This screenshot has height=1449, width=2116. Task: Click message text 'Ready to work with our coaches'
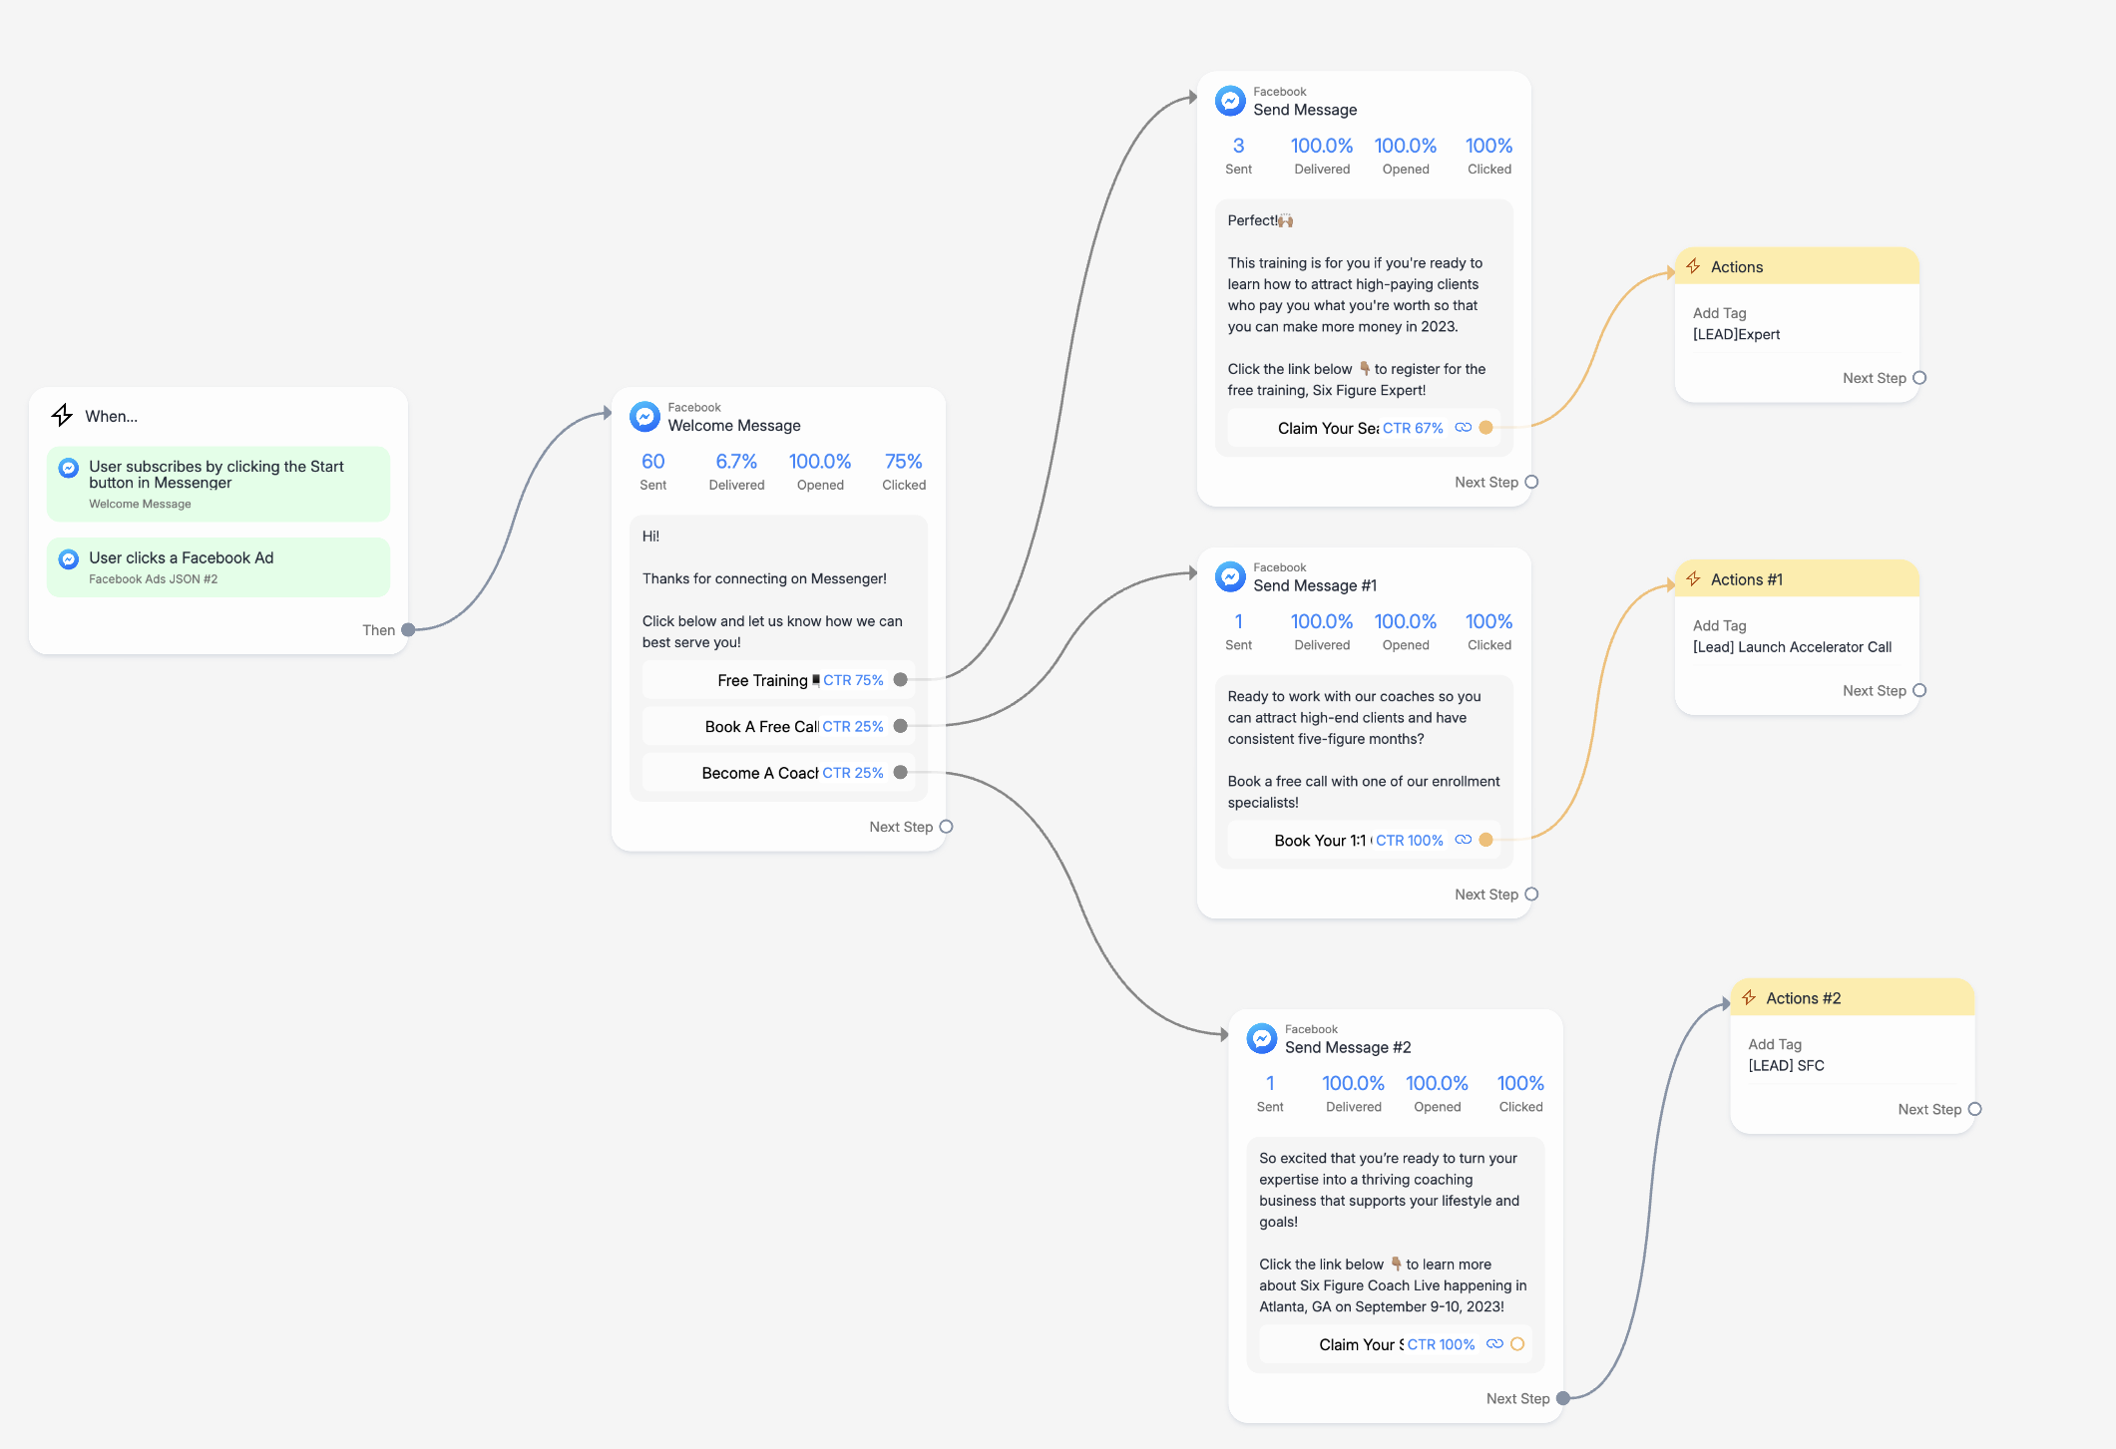(x=1364, y=749)
